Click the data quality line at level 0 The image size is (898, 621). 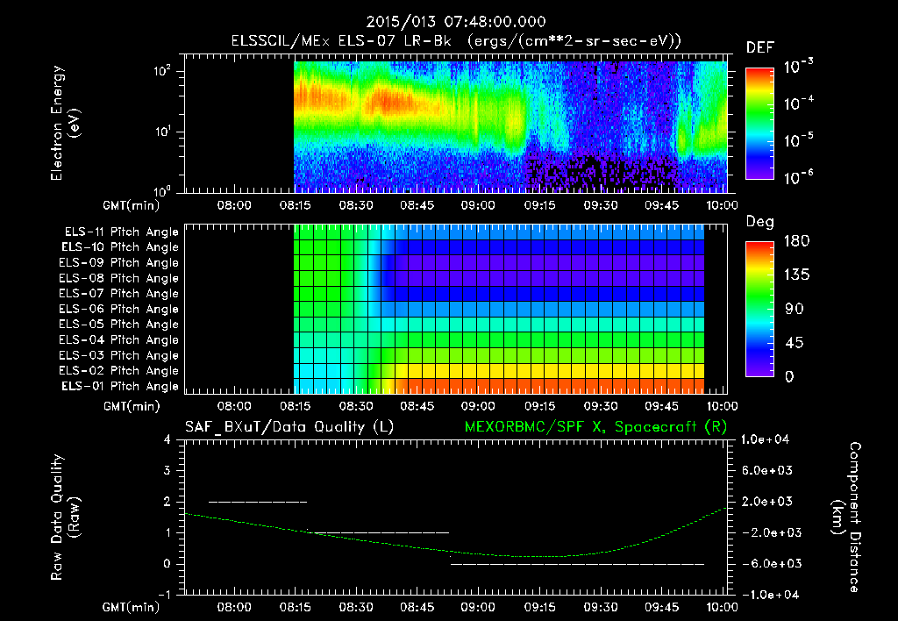577,564
